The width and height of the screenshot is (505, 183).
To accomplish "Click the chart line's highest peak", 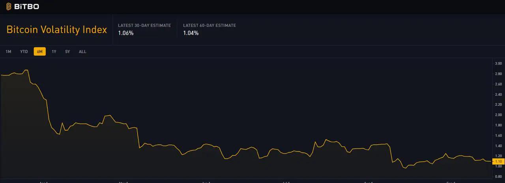I will click(x=26, y=70).
